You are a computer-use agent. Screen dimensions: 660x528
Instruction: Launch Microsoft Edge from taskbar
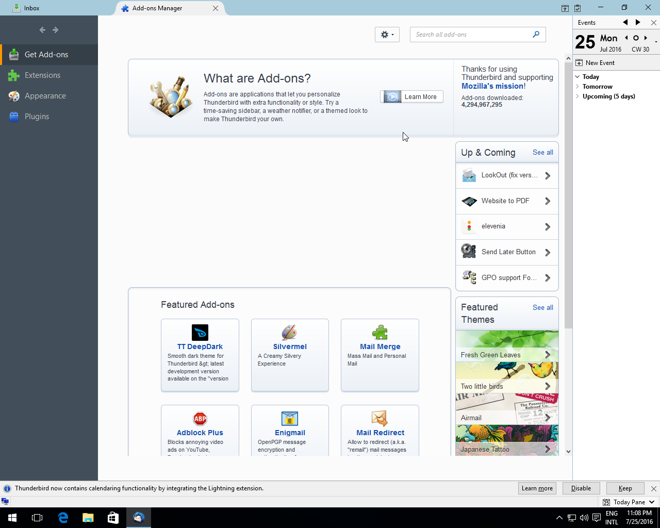tap(63, 518)
